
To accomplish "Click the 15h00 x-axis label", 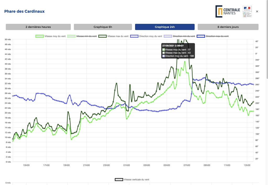I will pyautogui.click(x=26, y=165).
